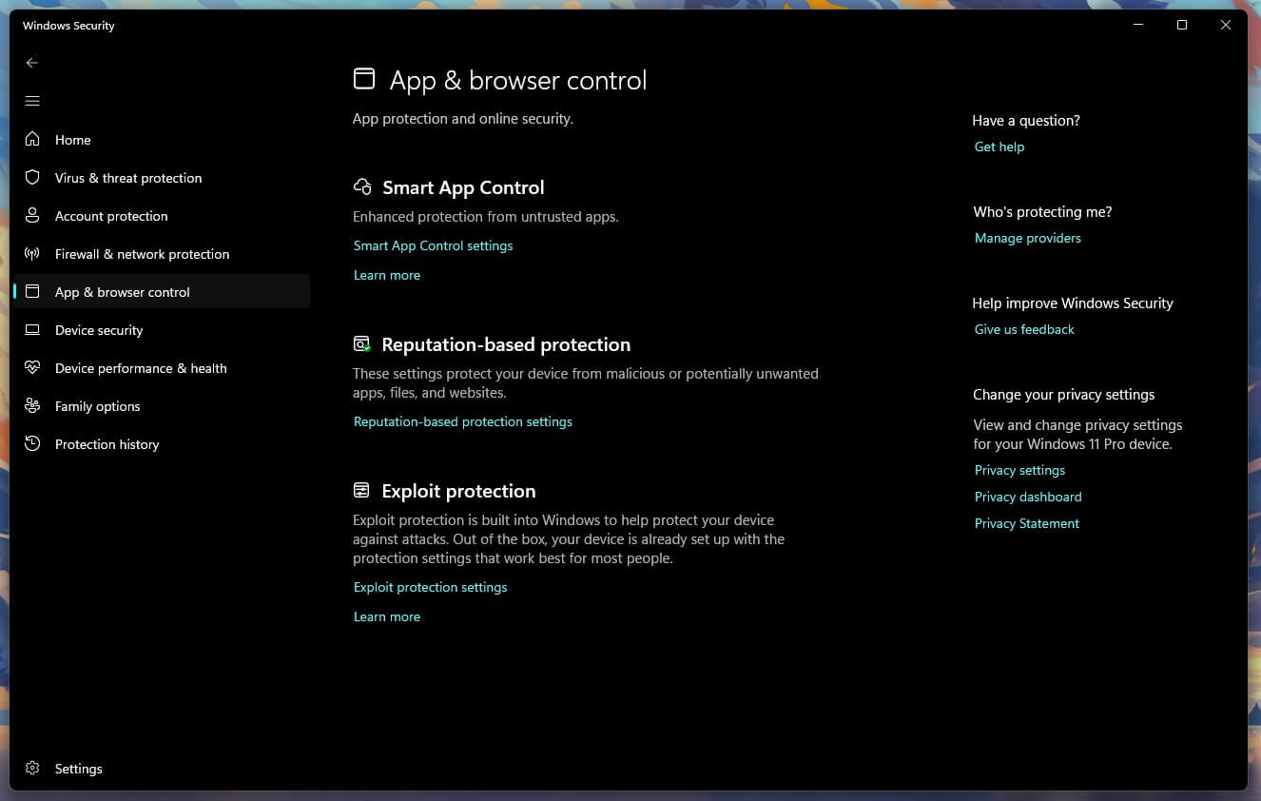The height and width of the screenshot is (801, 1261).
Task: Open the hamburger navigation menu
Action: pyautogui.click(x=32, y=101)
